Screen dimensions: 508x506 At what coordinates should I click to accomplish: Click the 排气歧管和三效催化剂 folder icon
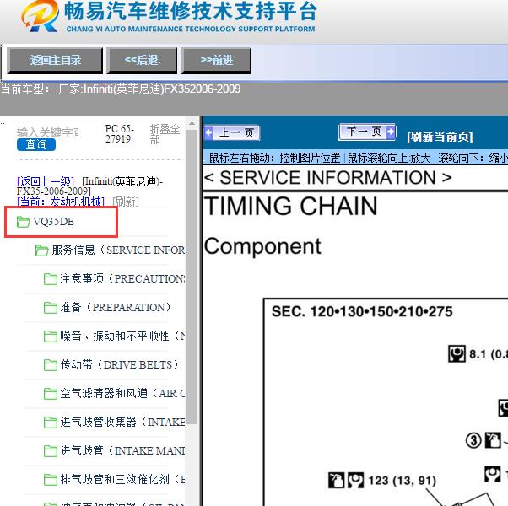pyautogui.click(x=51, y=480)
